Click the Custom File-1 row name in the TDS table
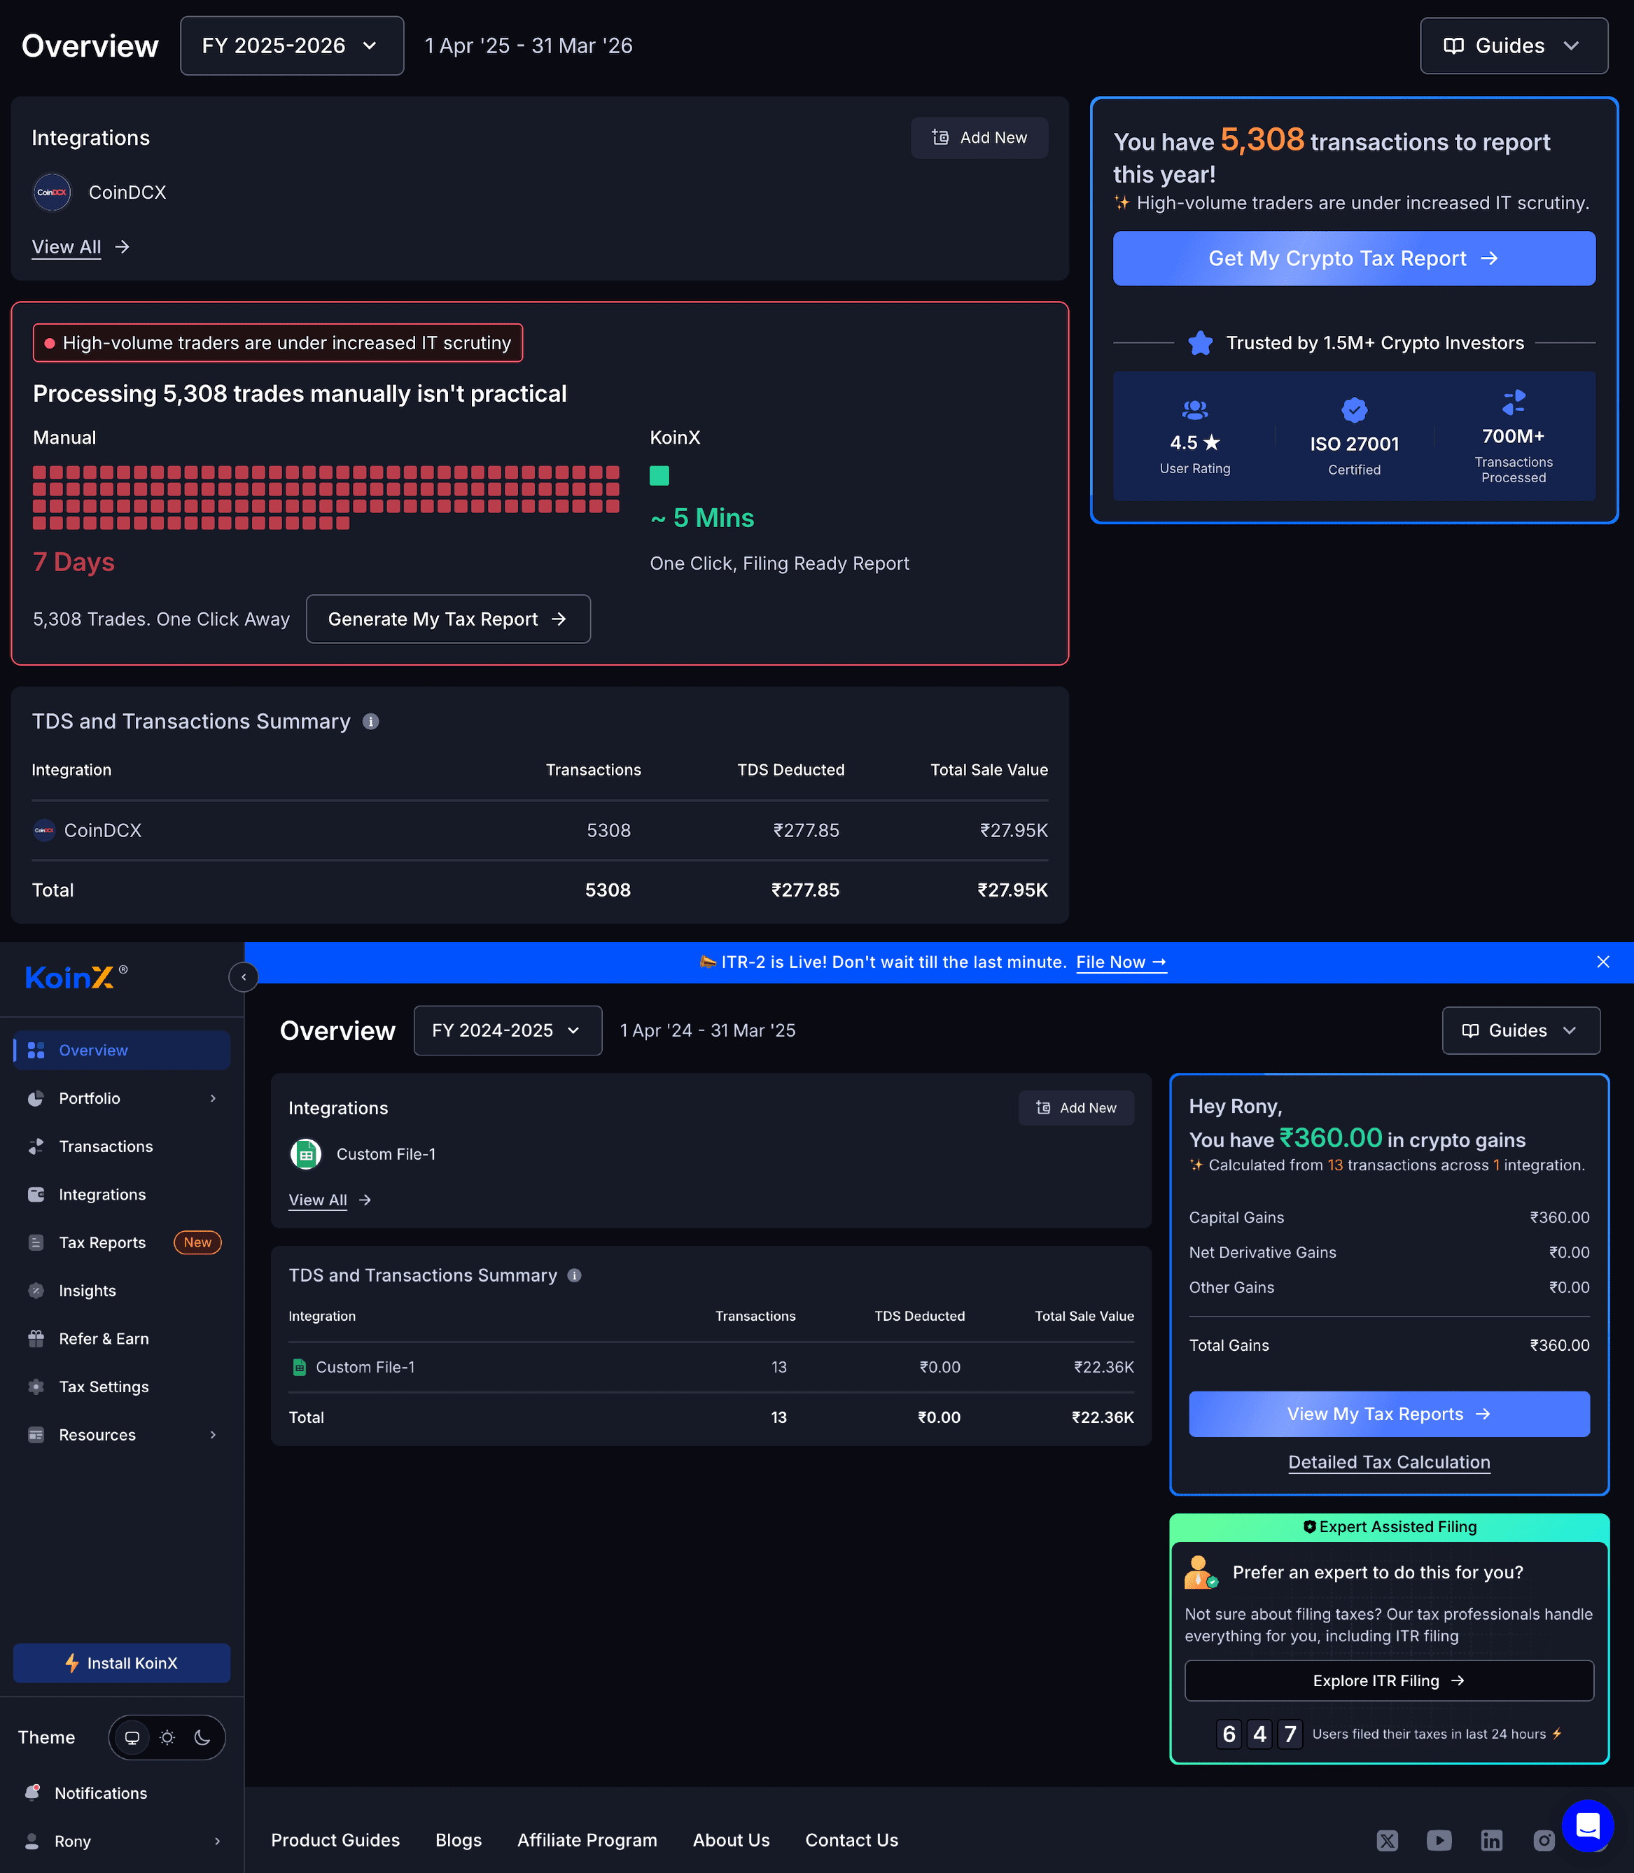 point(365,1367)
